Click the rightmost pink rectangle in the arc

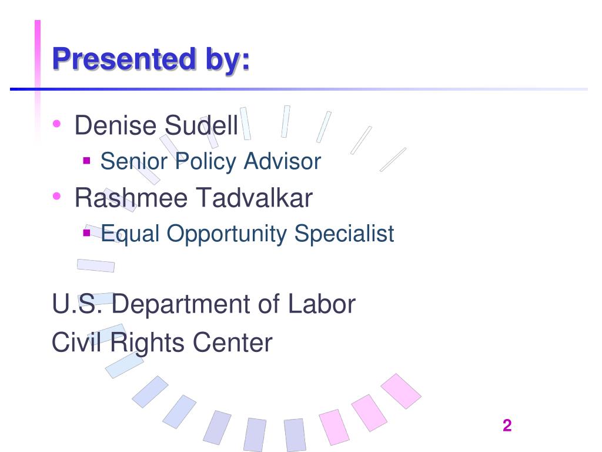tap(401, 391)
